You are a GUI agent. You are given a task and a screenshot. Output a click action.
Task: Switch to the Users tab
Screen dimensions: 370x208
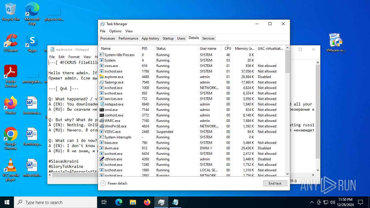coord(181,38)
